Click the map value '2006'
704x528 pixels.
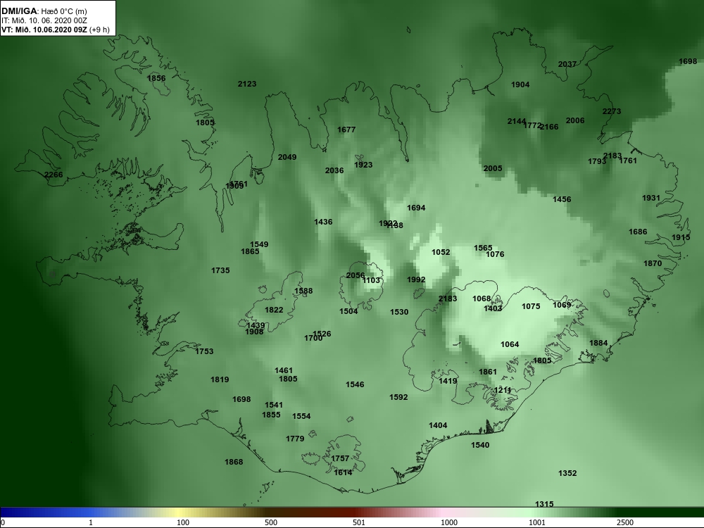(x=575, y=120)
